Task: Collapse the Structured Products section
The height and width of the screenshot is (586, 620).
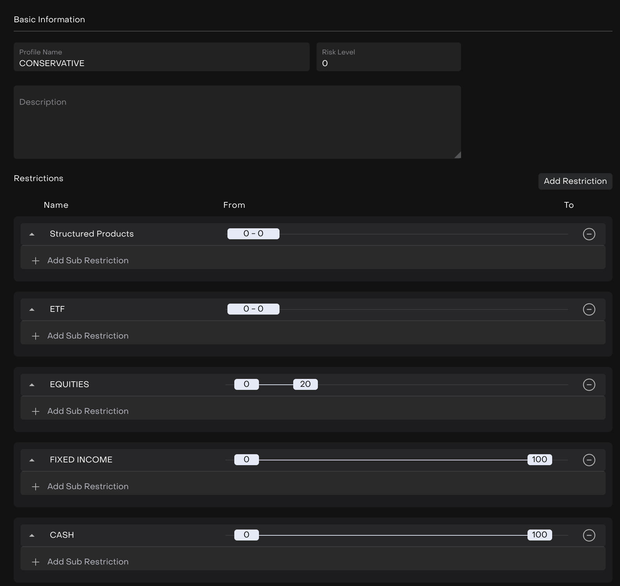Action: point(32,234)
